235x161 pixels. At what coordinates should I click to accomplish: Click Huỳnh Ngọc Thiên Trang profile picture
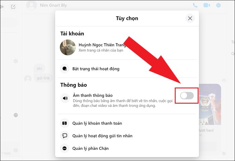pyautogui.click(x=68, y=48)
